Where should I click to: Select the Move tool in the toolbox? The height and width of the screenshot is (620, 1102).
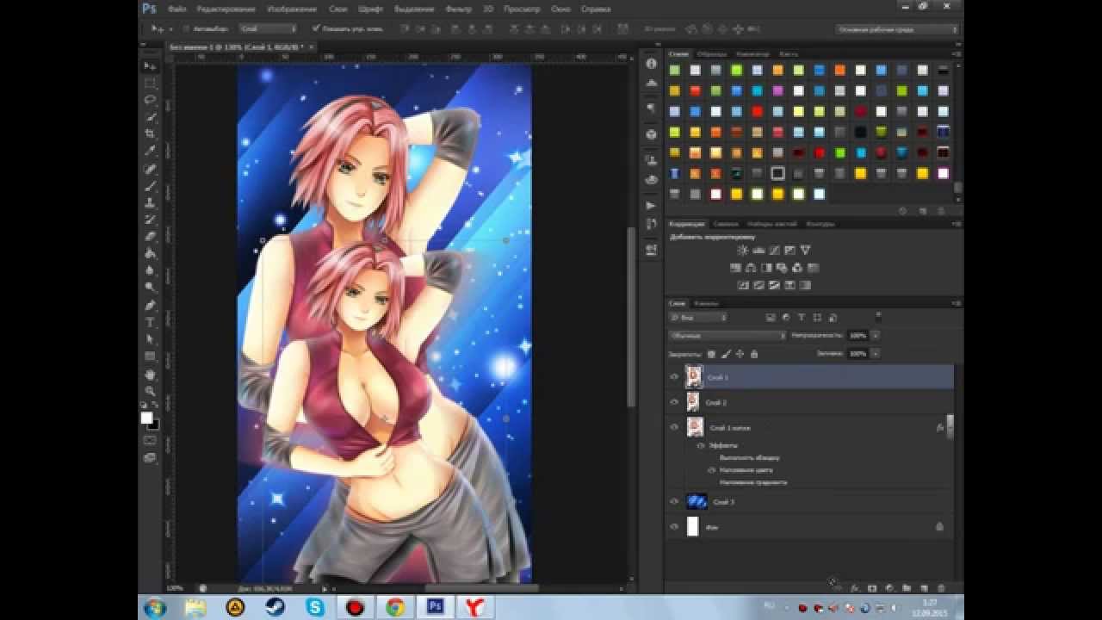(150, 66)
